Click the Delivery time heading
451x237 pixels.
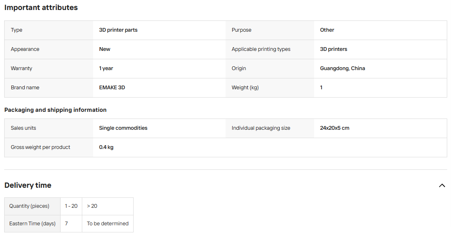click(x=28, y=185)
